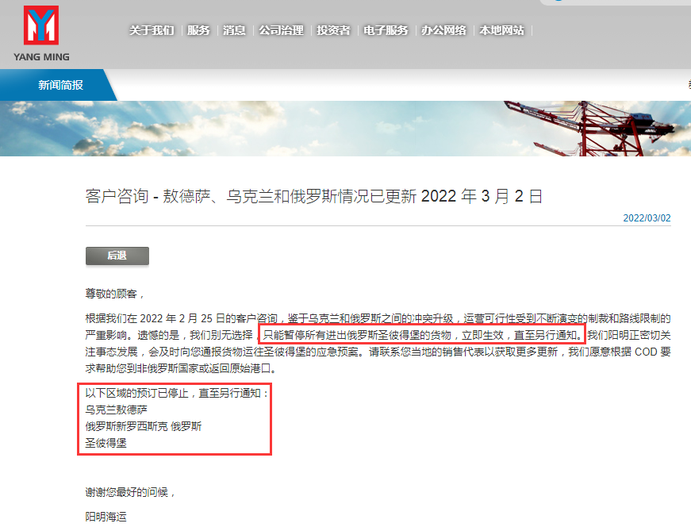Open the 关于我们 menu

[152, 30]
